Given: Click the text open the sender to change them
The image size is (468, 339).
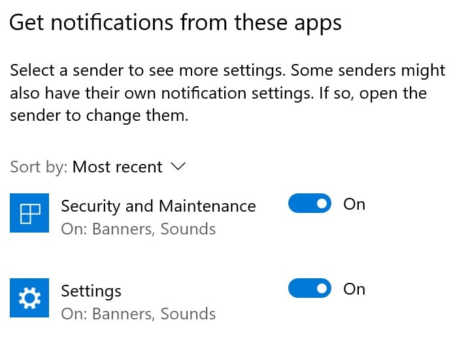Looking at the screenshot, I should (x=98, y=117).
